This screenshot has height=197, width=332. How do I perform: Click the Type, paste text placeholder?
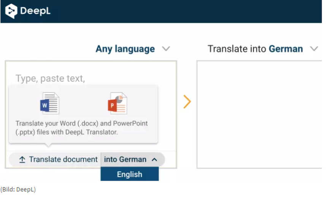click(x=50, y=78)
